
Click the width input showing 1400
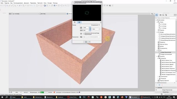tap(86, 28)
